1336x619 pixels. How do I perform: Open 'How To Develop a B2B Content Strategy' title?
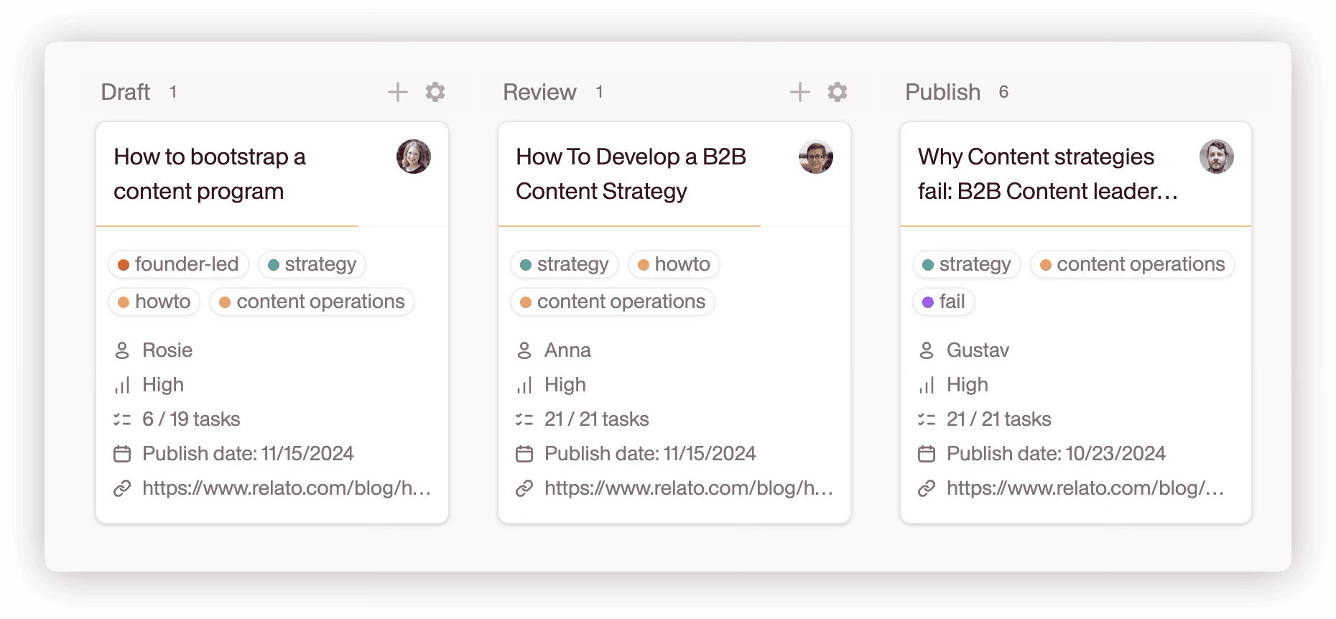631,174
